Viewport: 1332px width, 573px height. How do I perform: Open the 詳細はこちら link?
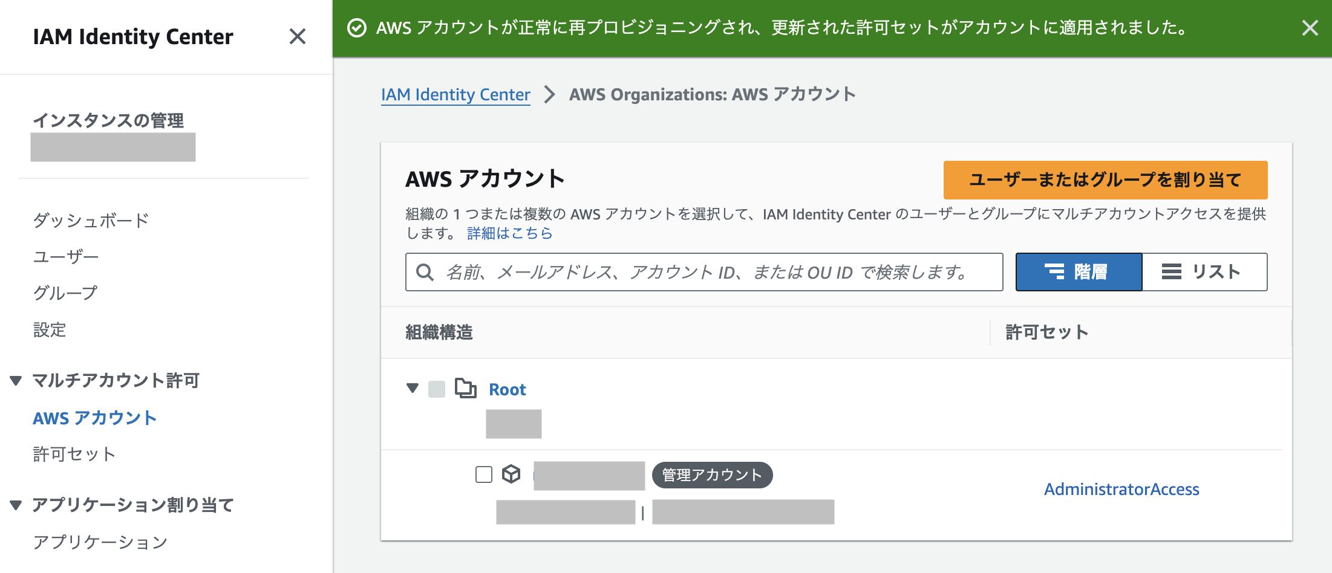tap(510, 233)
